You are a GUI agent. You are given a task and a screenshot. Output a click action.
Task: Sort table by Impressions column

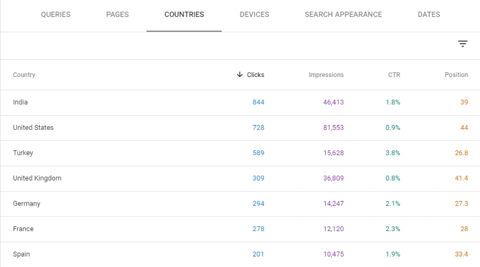point(326,75)
